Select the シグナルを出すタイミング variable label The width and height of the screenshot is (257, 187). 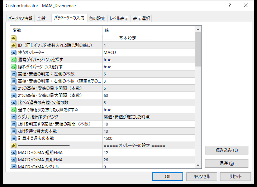(38, 117)
